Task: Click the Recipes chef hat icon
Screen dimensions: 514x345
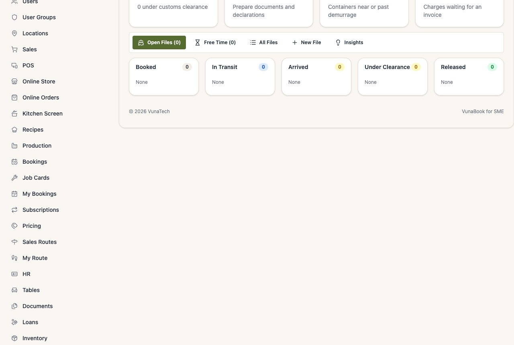Action: point(14,130)
